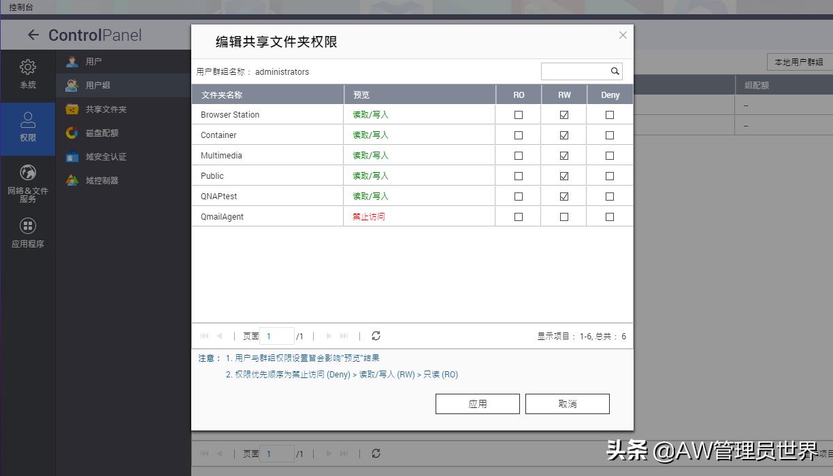Click the 应用 button to apply permissions
Viewport: 833px width, 476px height.
[x=477, y=403]
